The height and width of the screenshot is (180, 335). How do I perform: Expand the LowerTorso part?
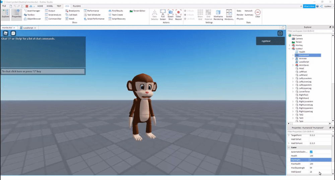[x=293, y=91]
